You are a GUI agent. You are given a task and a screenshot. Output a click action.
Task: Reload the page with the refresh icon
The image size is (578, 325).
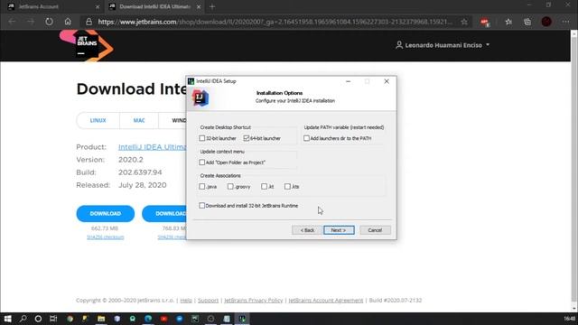(49, 22)
